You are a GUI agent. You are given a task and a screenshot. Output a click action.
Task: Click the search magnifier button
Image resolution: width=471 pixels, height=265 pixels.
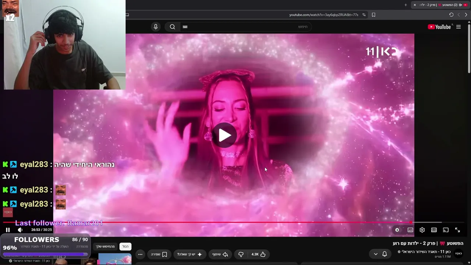coord(172,27)
